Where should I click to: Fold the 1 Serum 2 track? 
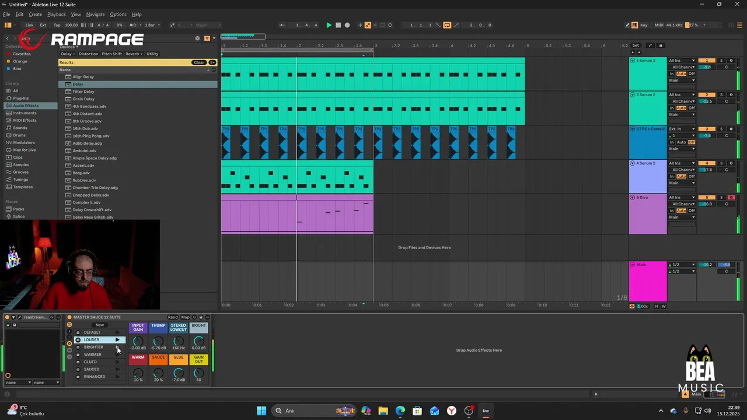[633, 61]
